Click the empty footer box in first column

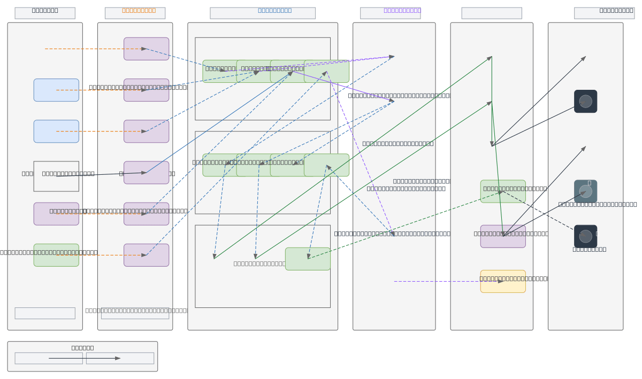pos(45,313)
